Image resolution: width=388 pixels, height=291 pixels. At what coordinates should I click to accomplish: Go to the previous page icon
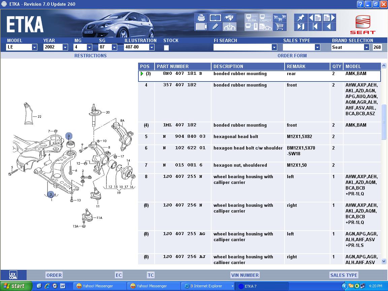pyautogui.click(x=315, y=18)
